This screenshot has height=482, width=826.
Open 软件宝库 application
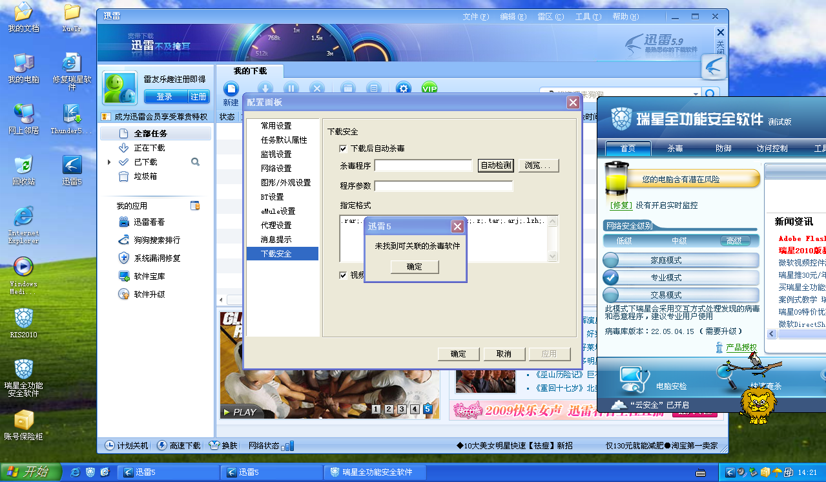[x=142, y=277]
